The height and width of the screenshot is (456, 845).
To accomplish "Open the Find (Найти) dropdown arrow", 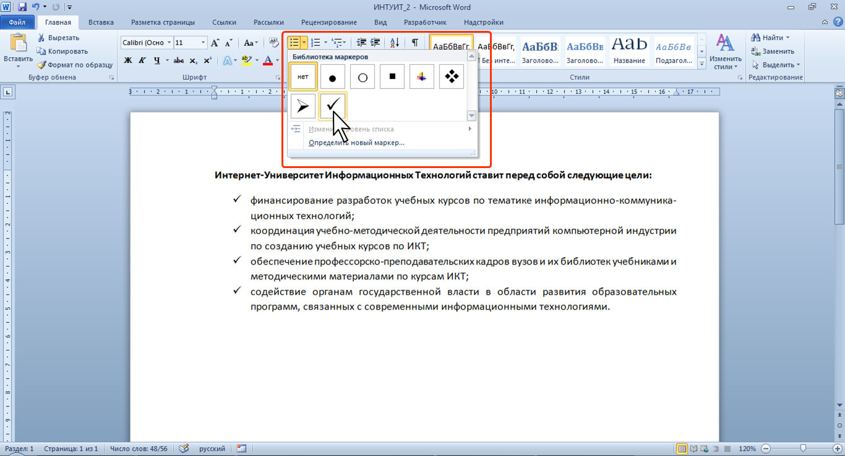I will [787, 38].
